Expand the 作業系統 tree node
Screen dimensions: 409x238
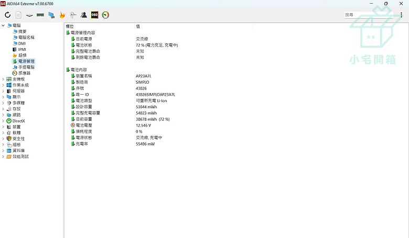point(3,85)
